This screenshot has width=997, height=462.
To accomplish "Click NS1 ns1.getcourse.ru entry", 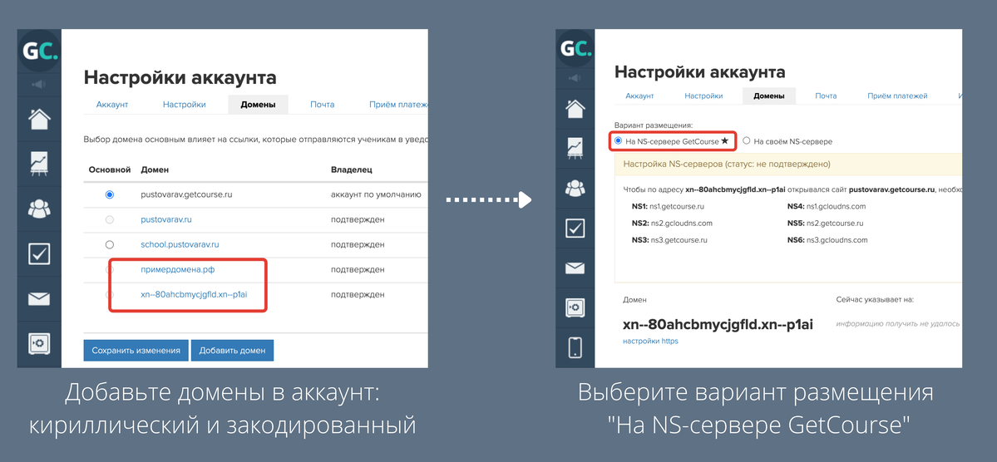I will pos(668,207).
